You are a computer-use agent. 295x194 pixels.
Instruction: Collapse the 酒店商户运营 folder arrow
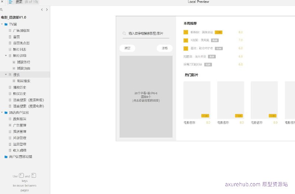coord(2,112)
